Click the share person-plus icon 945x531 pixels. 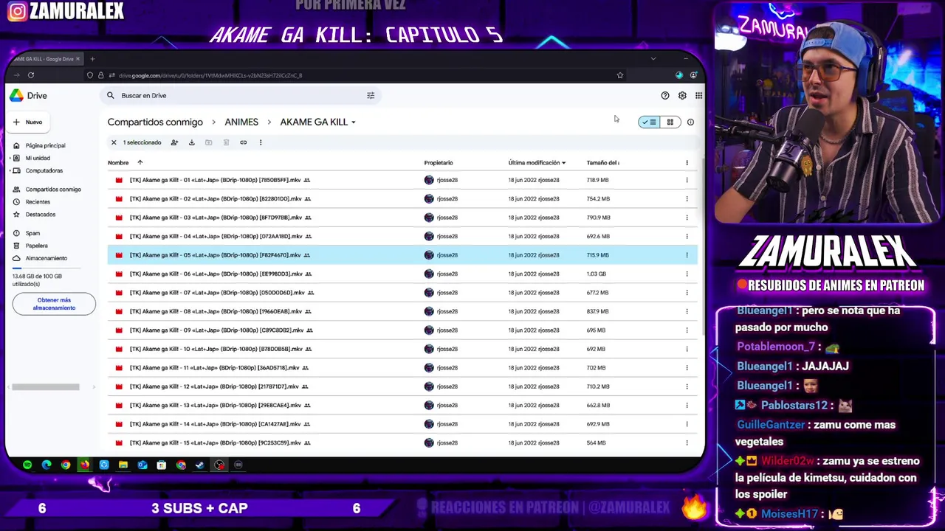click(x=174, y=142)
